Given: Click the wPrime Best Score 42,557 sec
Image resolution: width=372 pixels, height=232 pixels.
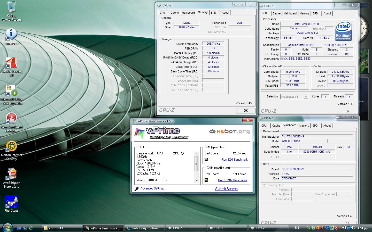Looking at the screenshot, I should 239,153.
